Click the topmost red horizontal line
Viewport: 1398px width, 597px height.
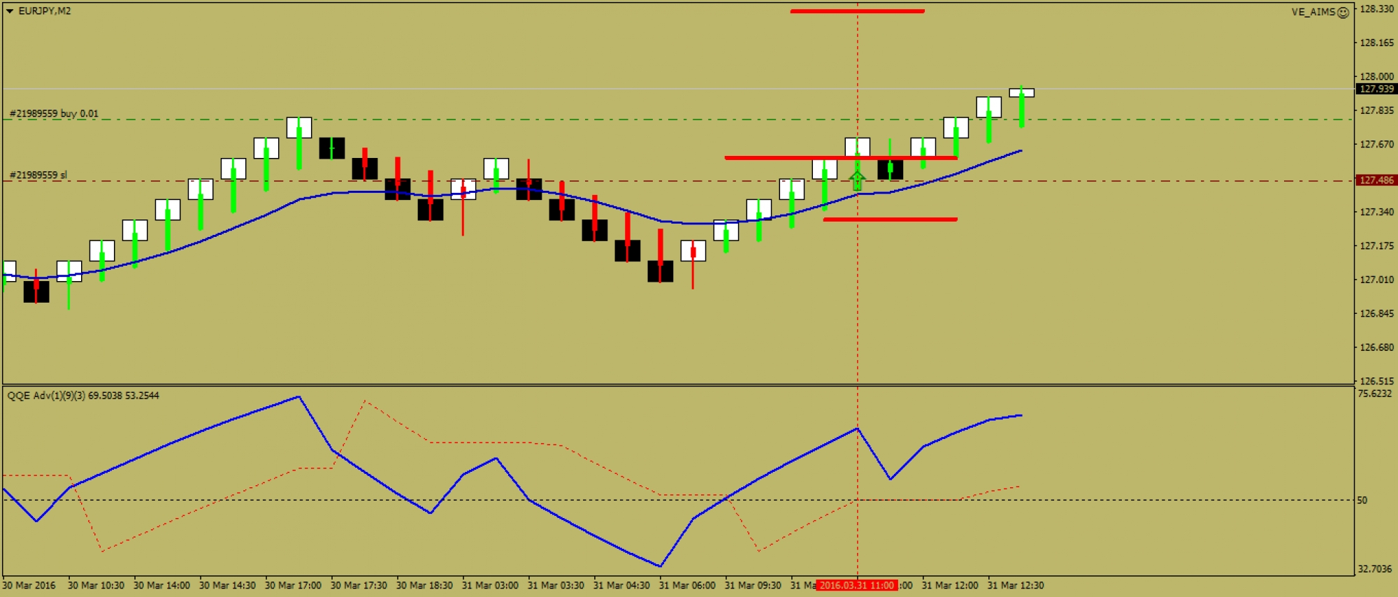click(857, 11)
